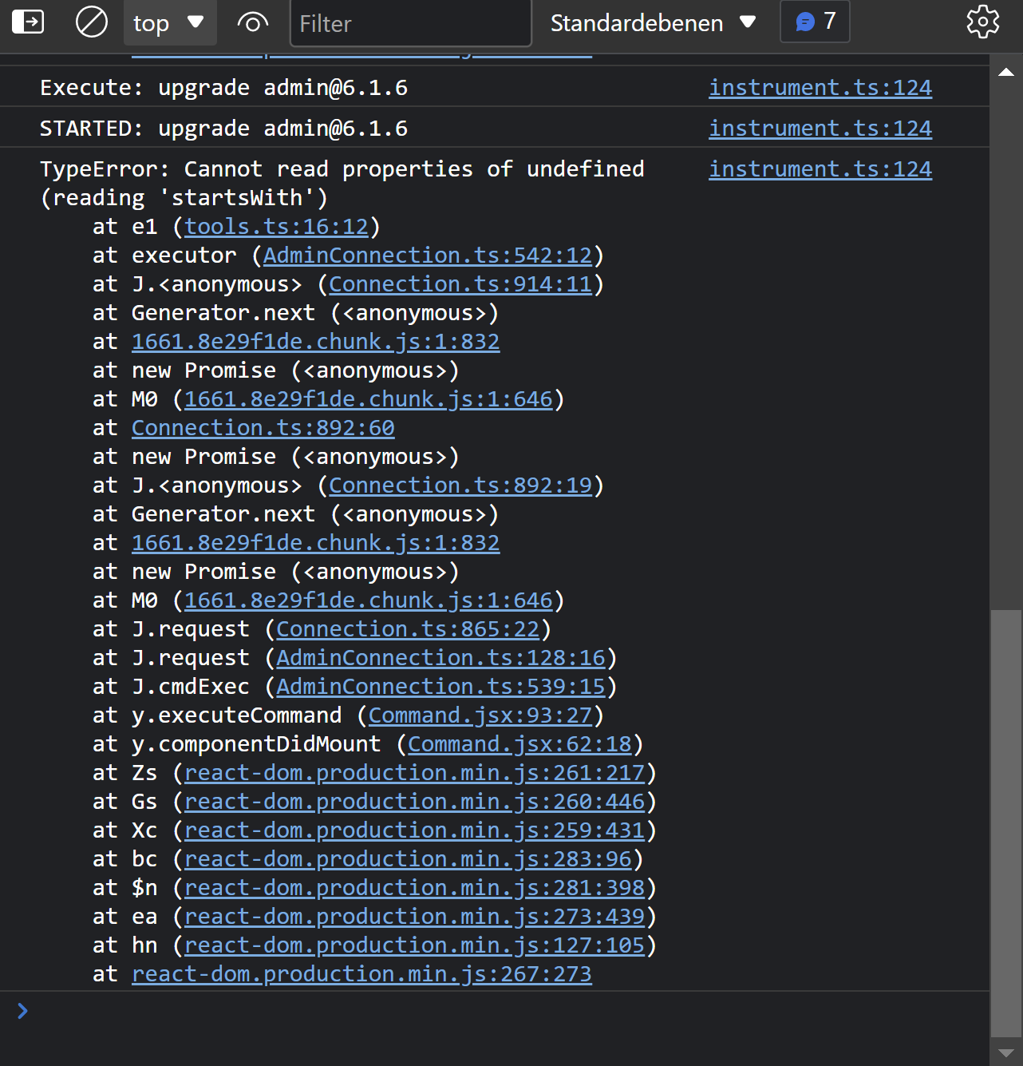1023x1066 pixels.
Task: Open AdminConnection.ts:542:12 in sources
Action: coord(429,255)
